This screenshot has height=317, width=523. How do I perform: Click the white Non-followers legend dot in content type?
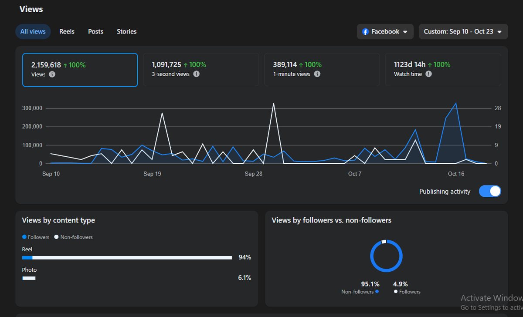56,237
